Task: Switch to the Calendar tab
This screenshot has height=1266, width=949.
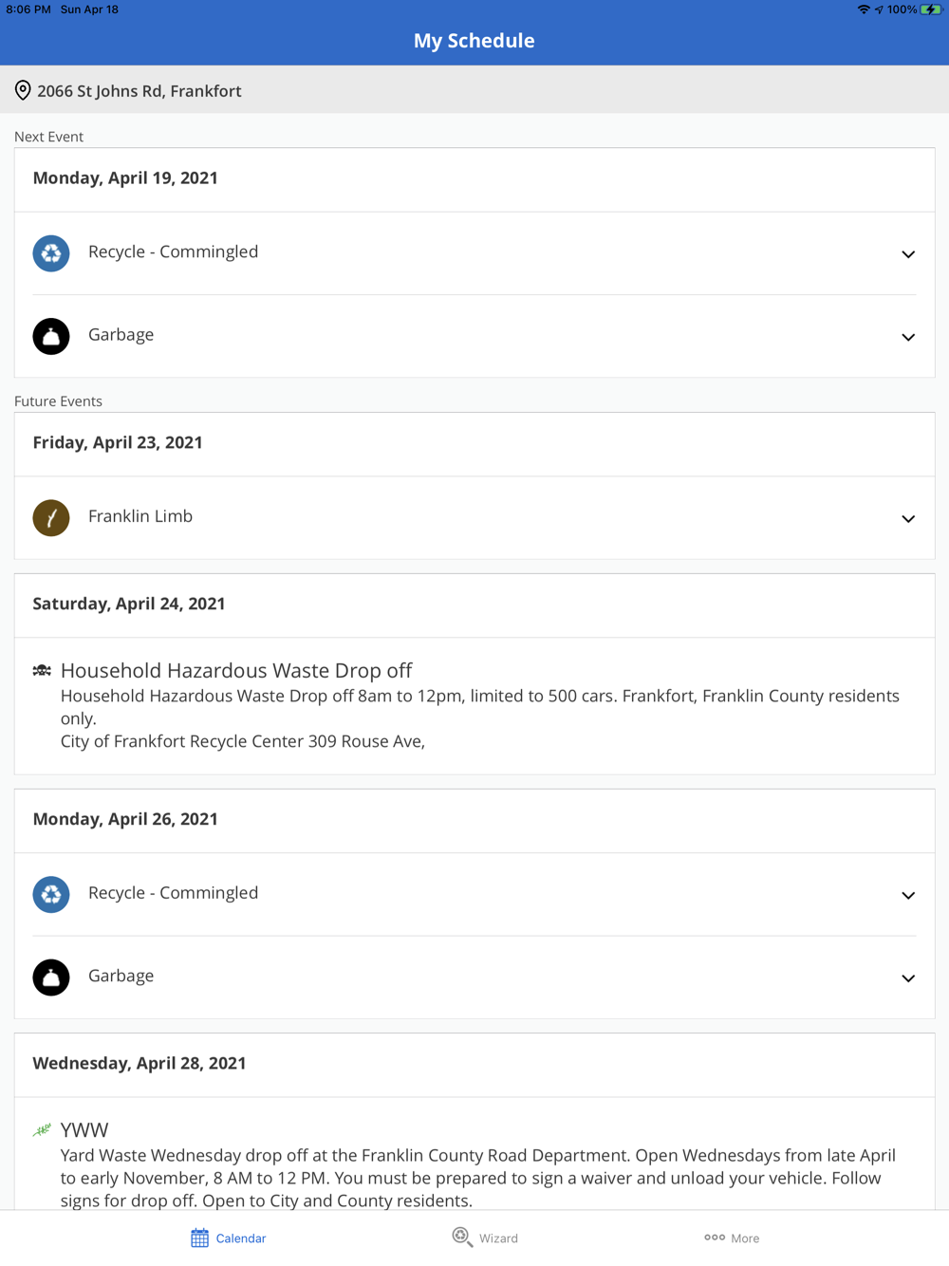Action: tap(229, 1238)
